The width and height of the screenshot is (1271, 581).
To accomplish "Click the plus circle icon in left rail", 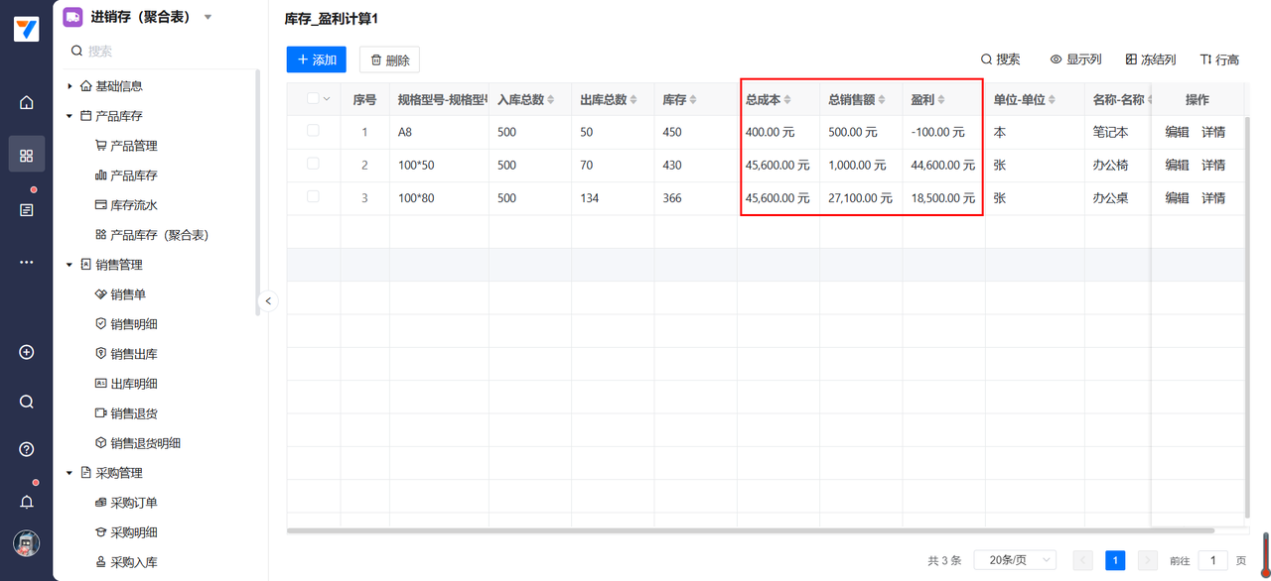I will pyautogui.click(x=27, y=352).
